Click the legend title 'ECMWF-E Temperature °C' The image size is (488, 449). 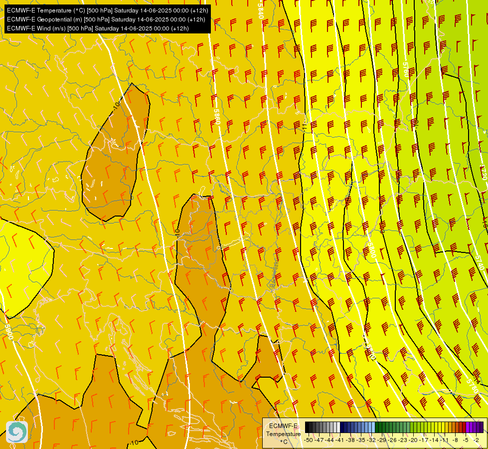(283, 434)
